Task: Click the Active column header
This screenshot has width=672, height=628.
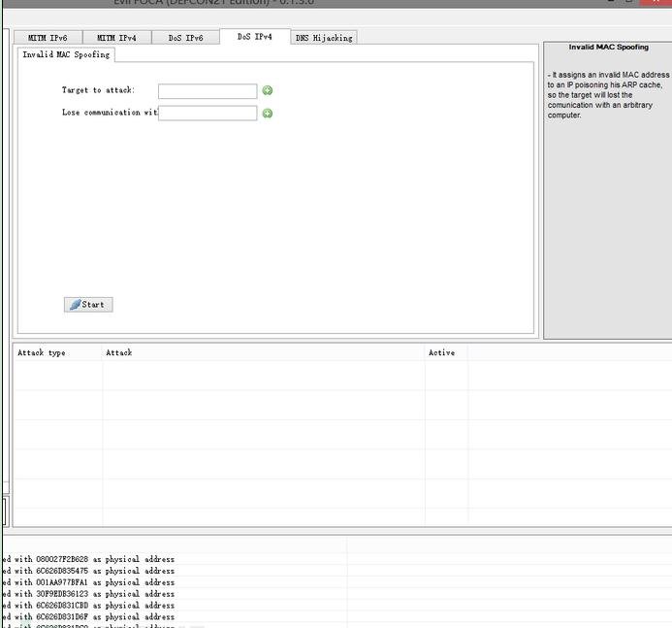Action: pos(441,353)
